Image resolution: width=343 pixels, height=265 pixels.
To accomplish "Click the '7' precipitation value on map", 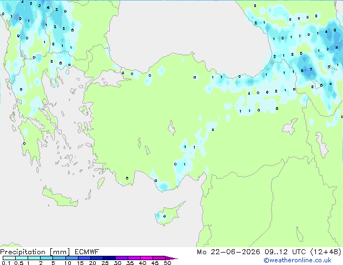I will point(311,70).
